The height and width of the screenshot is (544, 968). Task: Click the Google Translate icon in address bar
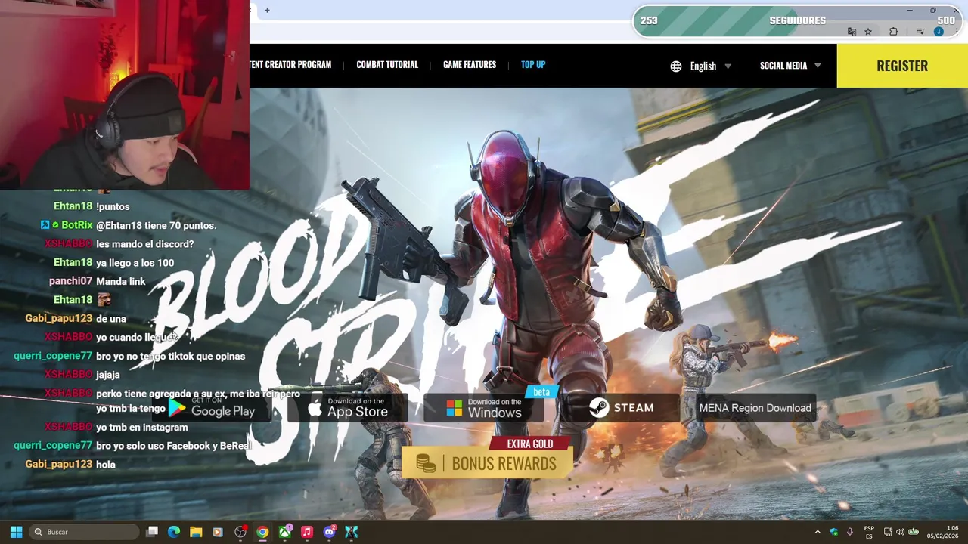(852, 32)
